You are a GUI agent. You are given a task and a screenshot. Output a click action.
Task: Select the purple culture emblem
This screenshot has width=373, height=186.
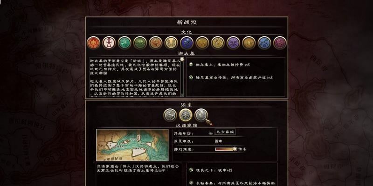pos(234,43)
